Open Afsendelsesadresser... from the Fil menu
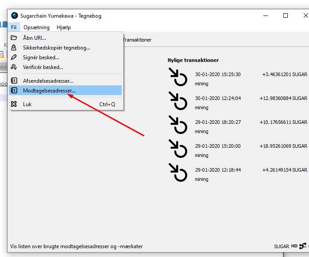The height and width of the screenshot is (257, 309). coord(65,81)
